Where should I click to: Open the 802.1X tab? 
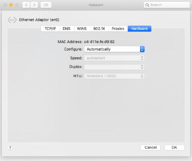click(x=99, y=29)
